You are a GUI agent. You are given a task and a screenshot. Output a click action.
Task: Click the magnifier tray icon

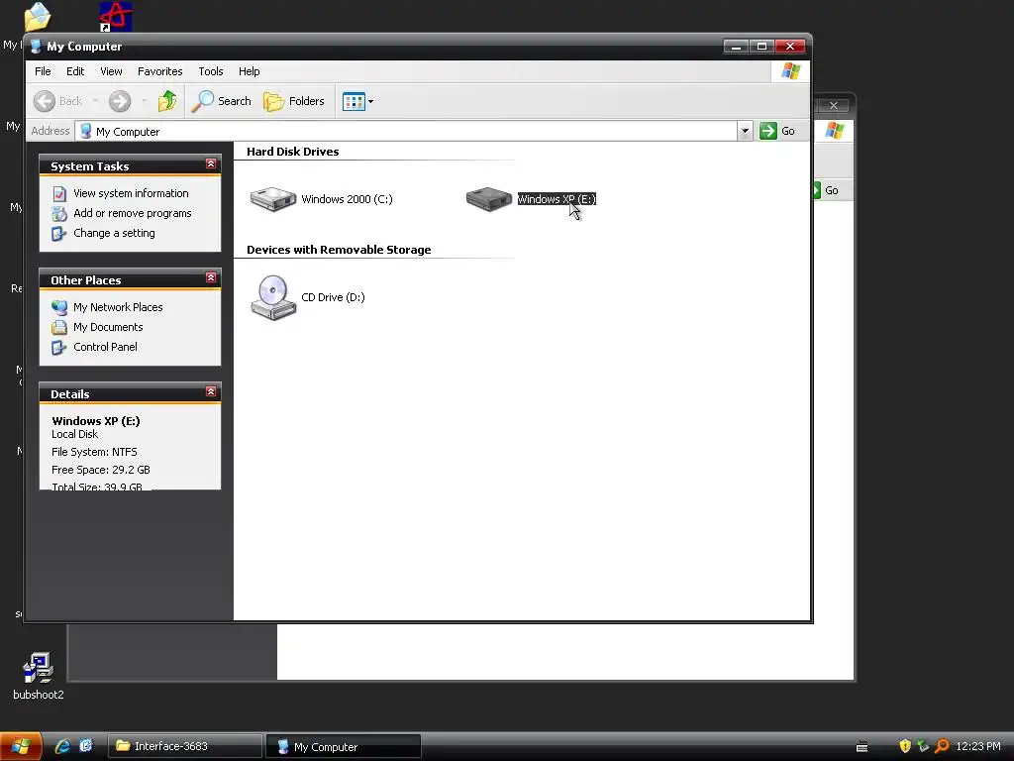[942, 746]
